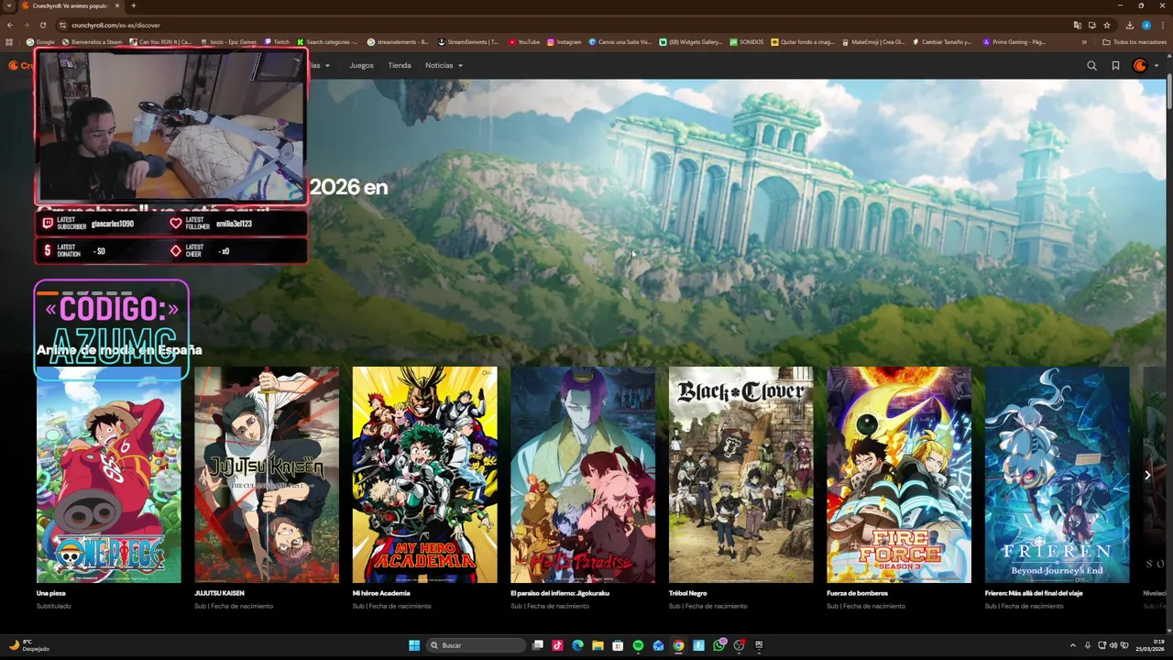Click the Crunchyroll search magnifier icon
The width and height of the screenshot is (1173, 660).
(x=1091, y=66)
